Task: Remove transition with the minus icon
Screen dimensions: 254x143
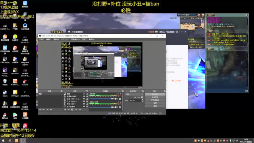Action: click(139, 97)
